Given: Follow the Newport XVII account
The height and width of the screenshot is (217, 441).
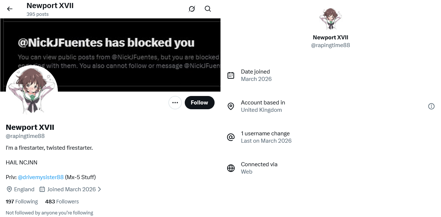Looking at the screenshot, I should [x=199, y=103].
